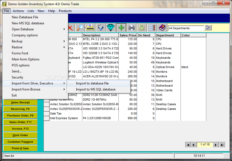Select the row marker for Sale Tax
Image resolution: width=232 pixels, height=161 pixels.
pyautogui.click(x=47, y=113)
